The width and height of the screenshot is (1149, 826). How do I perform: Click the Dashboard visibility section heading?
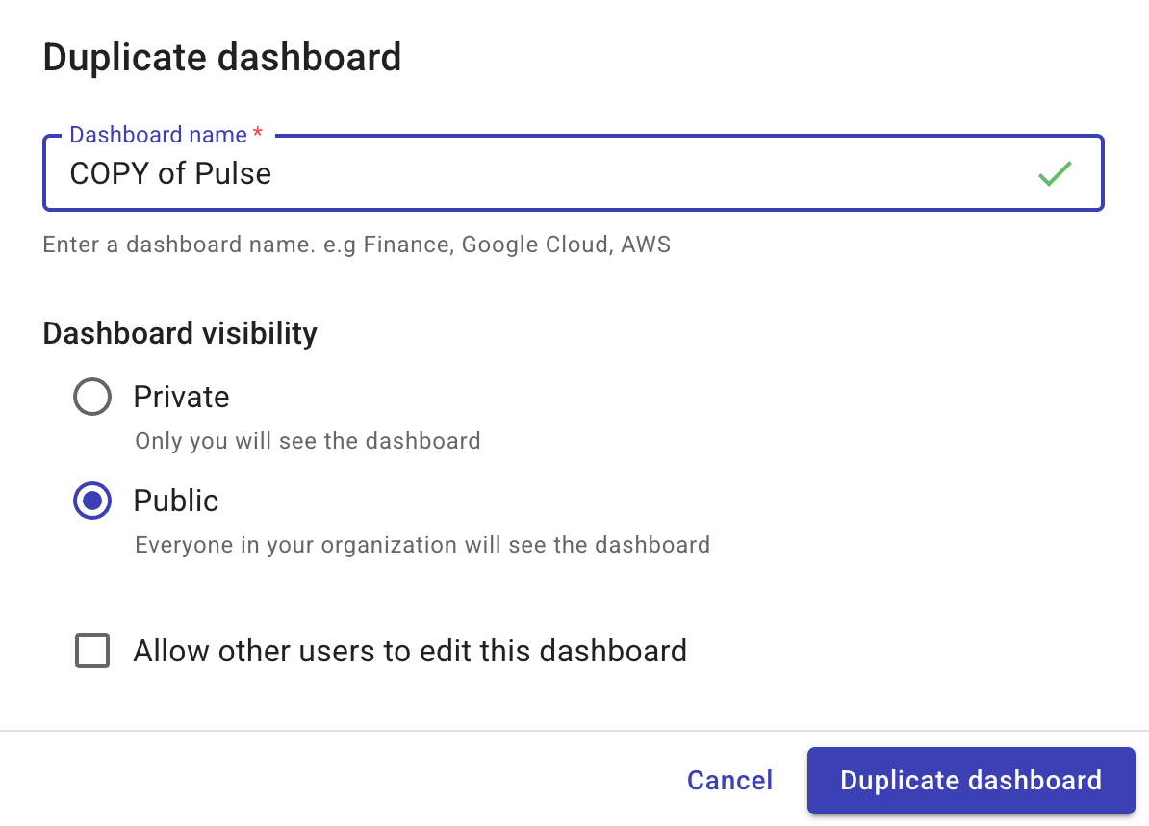[x=180, y=333]
